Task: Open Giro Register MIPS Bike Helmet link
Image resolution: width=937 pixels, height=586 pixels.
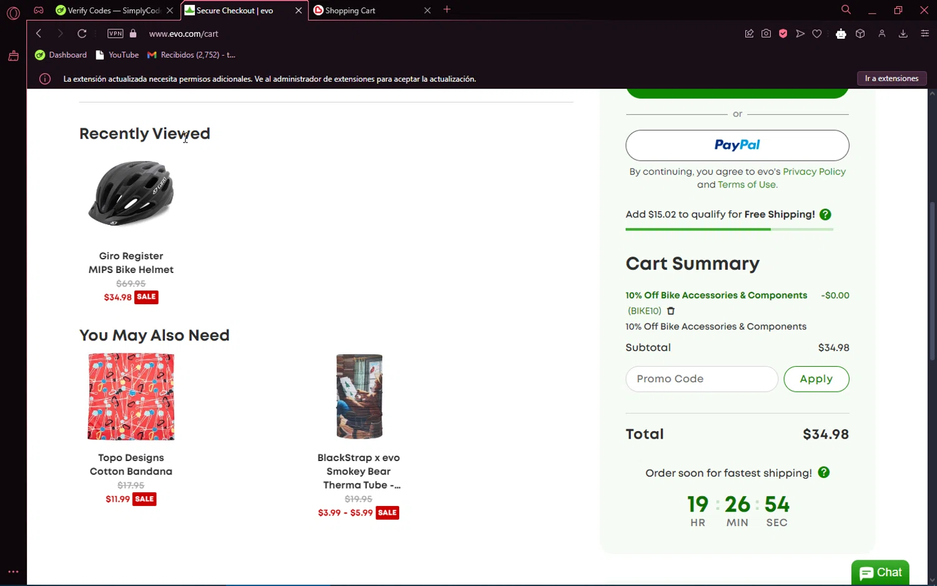Action: pos(131,263)
